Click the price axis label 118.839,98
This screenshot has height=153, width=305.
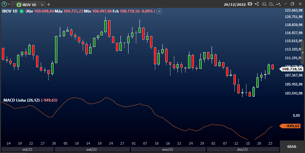294,25
